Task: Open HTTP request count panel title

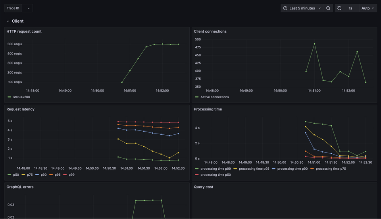Action: [x=24, y=31]
